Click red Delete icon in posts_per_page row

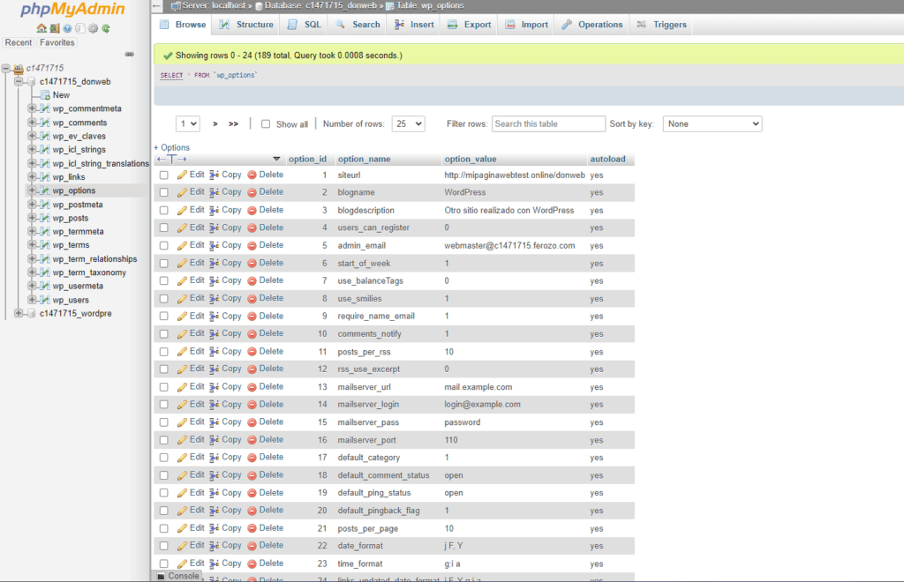(x=252, y=528)
